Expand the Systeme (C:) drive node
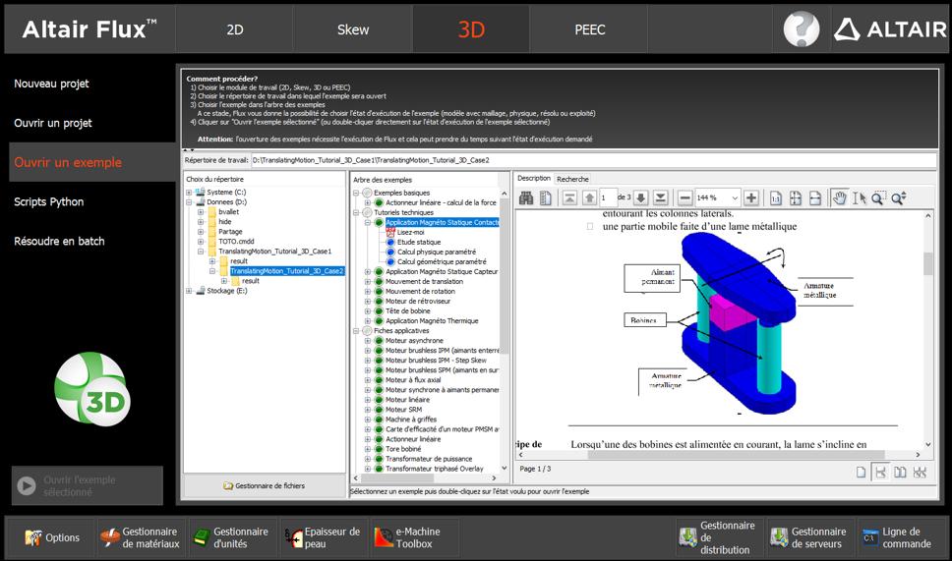This screenshot has height=561, width=952. [189, 193]
